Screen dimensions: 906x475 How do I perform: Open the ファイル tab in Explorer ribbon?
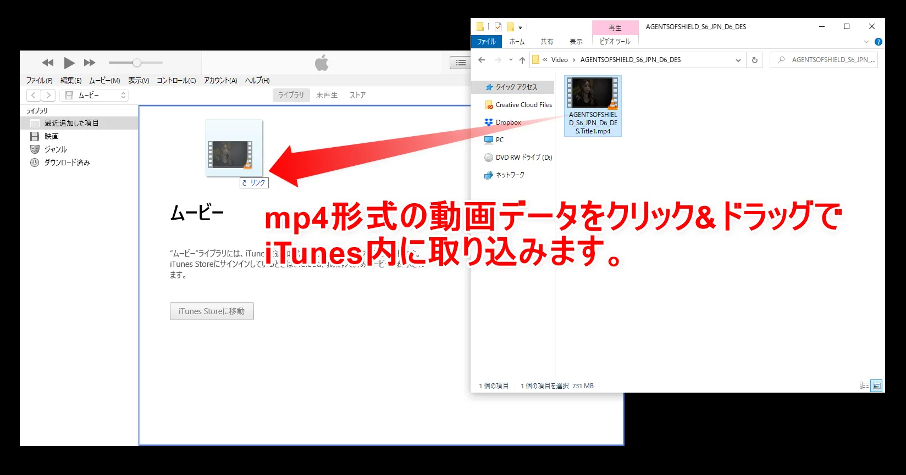[x=487, y=42]
